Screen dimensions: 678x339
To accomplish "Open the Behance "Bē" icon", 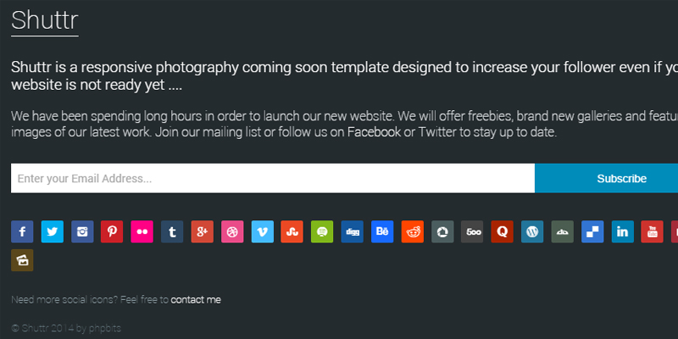I will [x=382, y=231].
